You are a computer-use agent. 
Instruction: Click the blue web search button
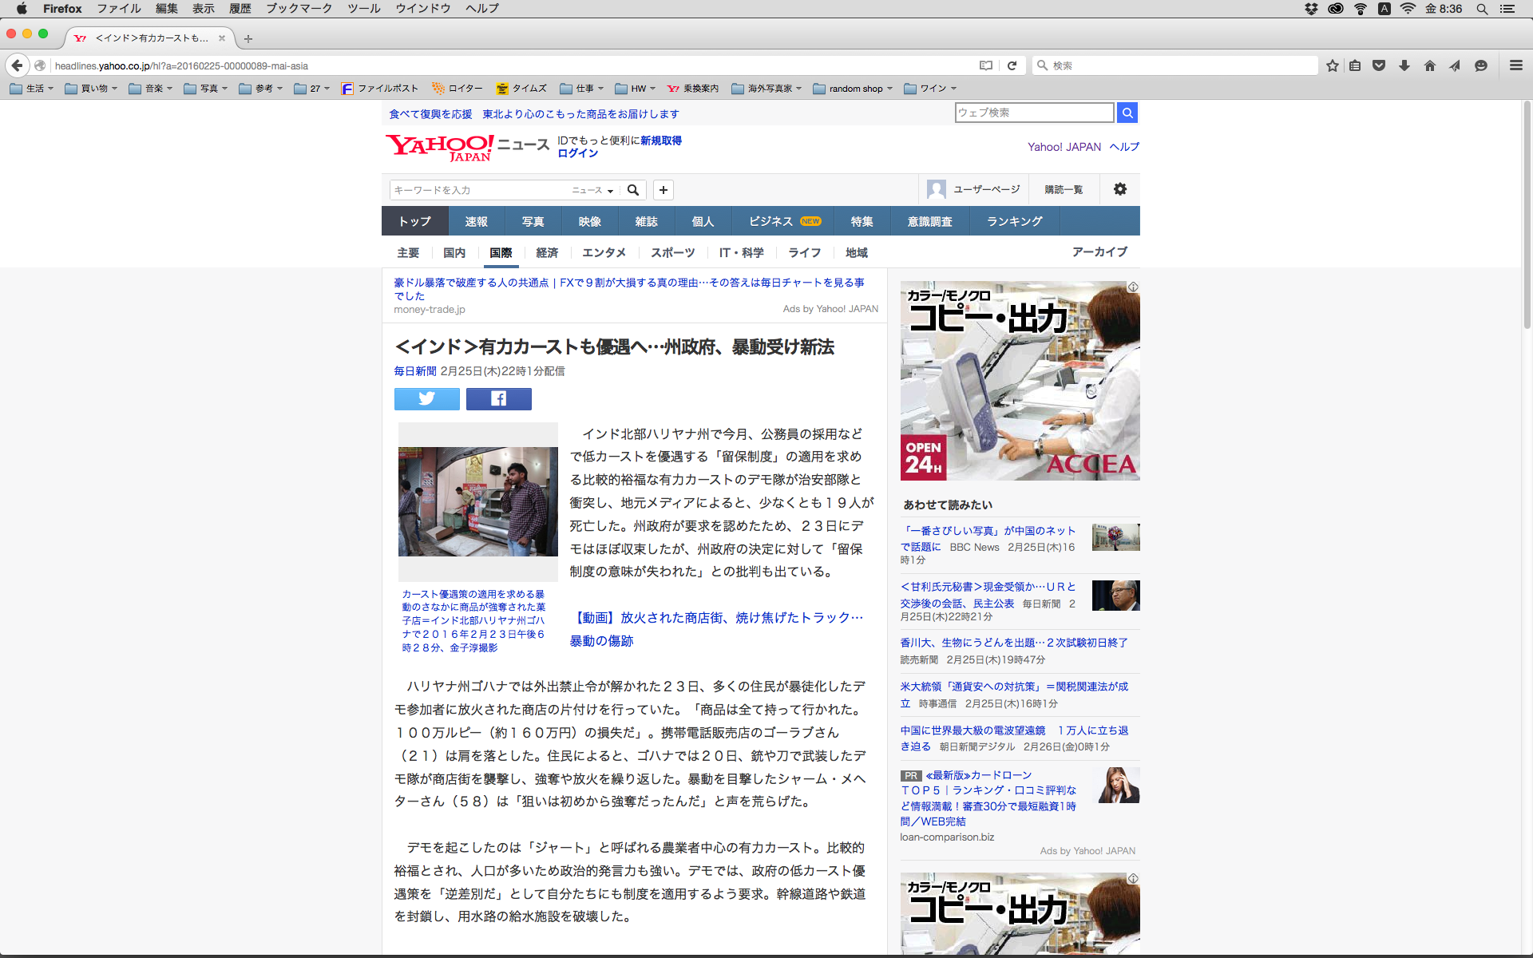pos(1127,113)
